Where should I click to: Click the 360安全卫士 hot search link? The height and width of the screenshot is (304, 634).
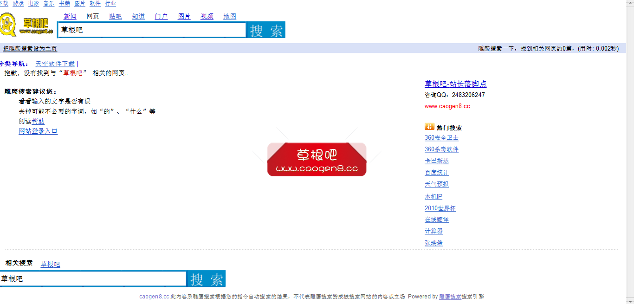coord(441,137)
